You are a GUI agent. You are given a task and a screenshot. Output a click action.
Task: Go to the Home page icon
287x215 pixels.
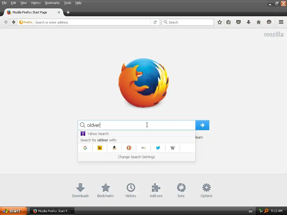pos(258,22)
